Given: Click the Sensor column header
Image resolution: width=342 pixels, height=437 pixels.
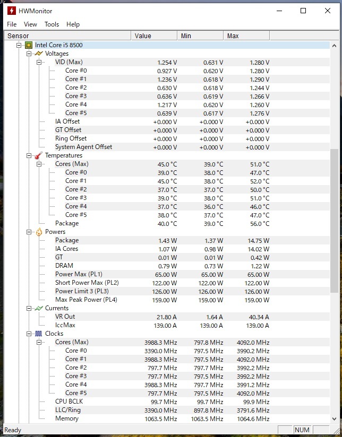Looking at the screenshot, I should click(66, 36).
